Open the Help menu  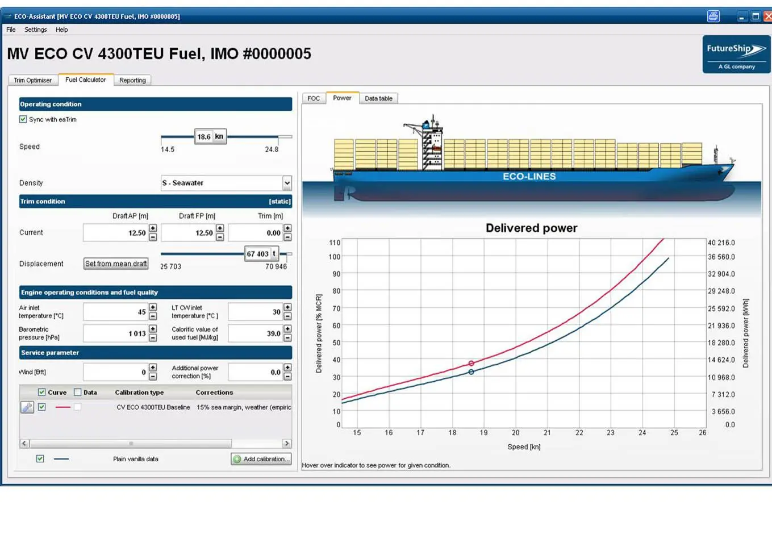coord(62,30)
